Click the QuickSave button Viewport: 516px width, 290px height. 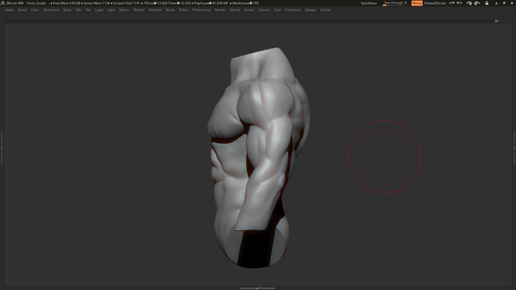pyautogui.click(x=369, y=3)
